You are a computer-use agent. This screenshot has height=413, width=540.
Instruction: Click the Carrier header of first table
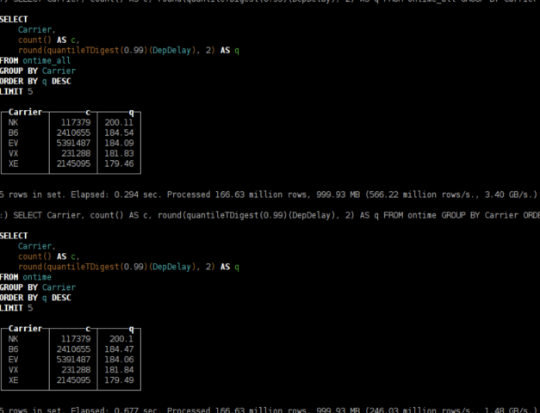25,112
